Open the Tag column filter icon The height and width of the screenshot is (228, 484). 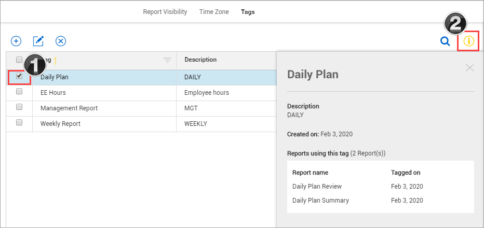coord(167,60)
